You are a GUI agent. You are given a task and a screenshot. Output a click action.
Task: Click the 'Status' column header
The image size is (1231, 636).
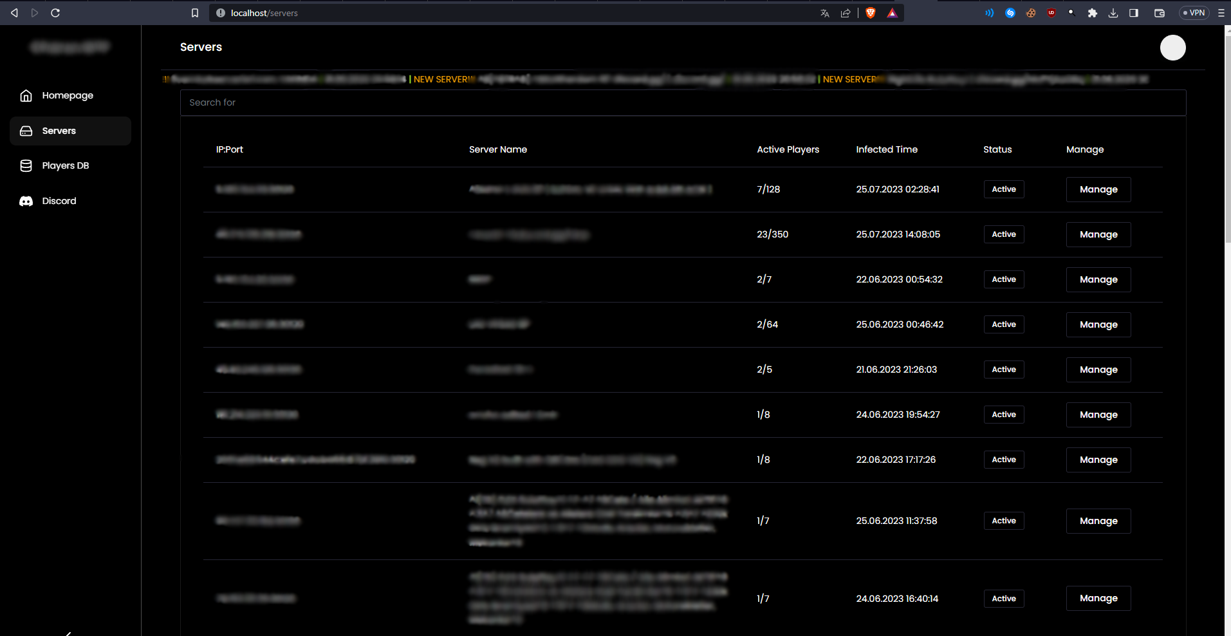coord(997,149)
